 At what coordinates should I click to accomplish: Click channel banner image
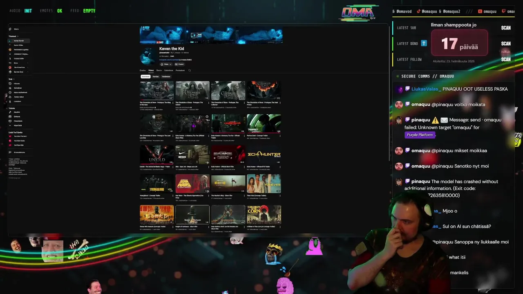coord(211,35)
